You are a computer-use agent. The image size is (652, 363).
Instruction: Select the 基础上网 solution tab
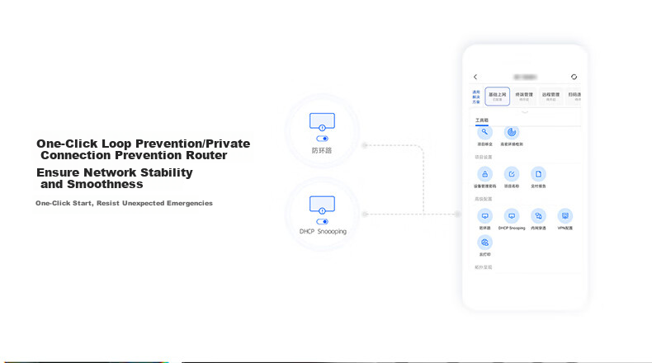coord(498,97)
